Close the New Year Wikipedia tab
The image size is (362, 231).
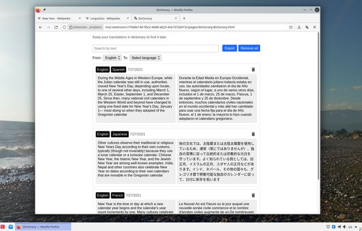click(80, 18)
